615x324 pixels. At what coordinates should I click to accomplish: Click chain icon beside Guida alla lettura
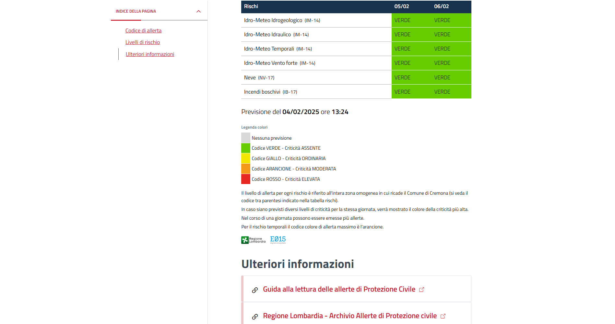pyautogui.click(x=255, y=290)
